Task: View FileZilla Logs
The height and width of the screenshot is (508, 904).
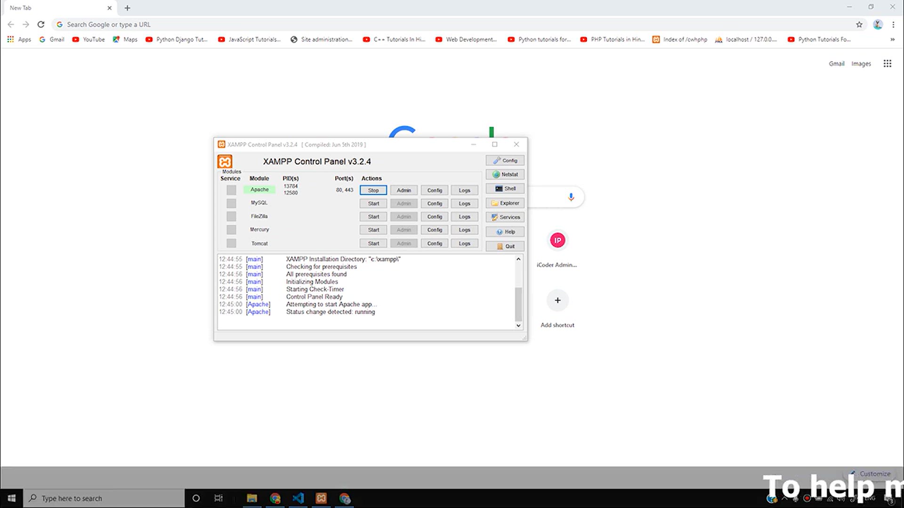Action: coord(465,217)
